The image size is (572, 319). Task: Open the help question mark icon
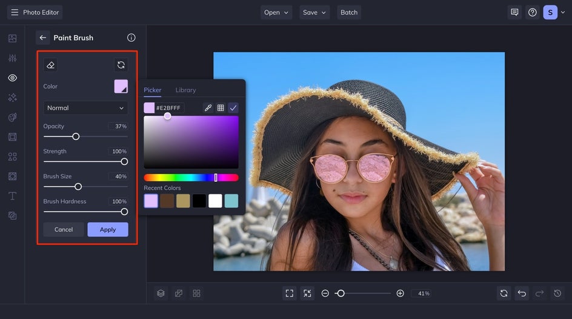pyautogui.click(x=533, y=12)
